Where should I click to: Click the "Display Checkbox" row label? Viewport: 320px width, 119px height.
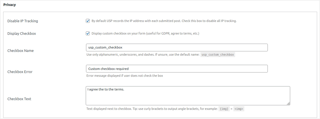point(22,33)
